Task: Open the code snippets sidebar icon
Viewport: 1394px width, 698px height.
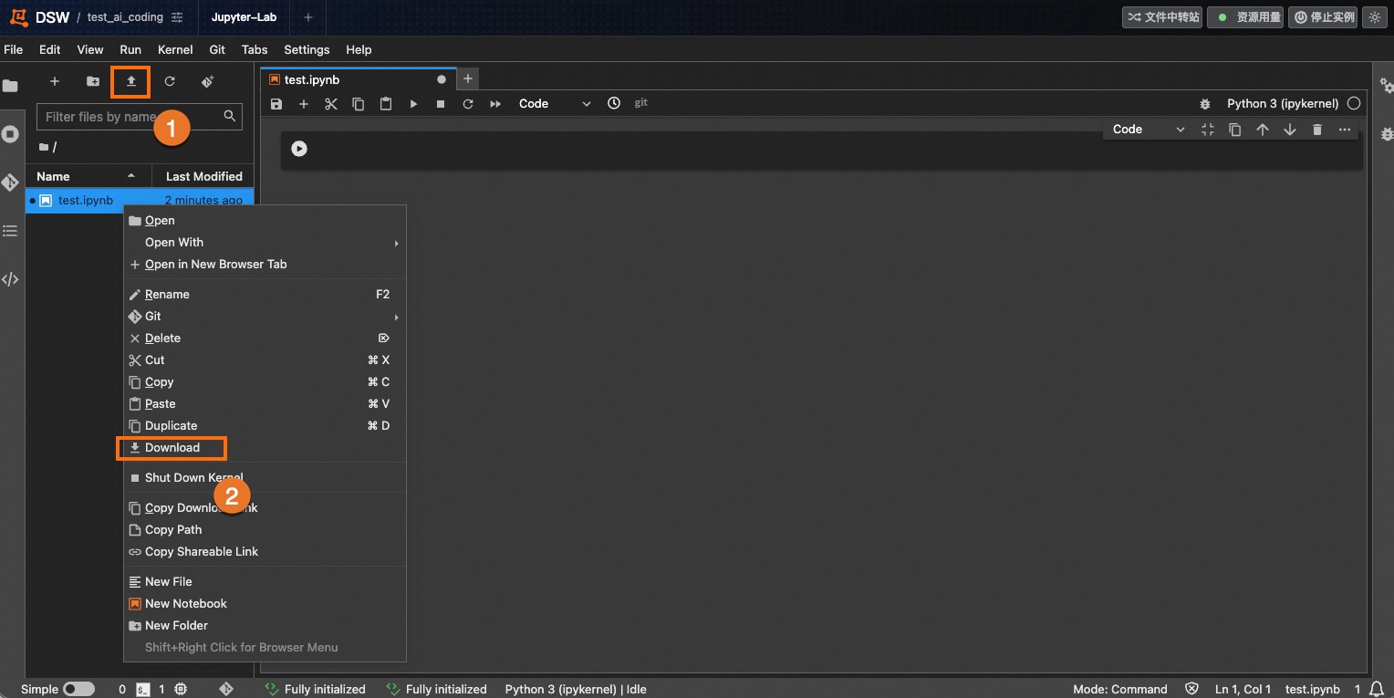Action: 10,279
